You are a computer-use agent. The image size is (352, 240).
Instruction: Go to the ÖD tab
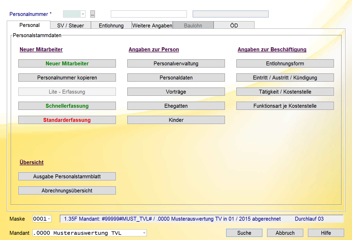pyautogui.click(x=234, y=25)
